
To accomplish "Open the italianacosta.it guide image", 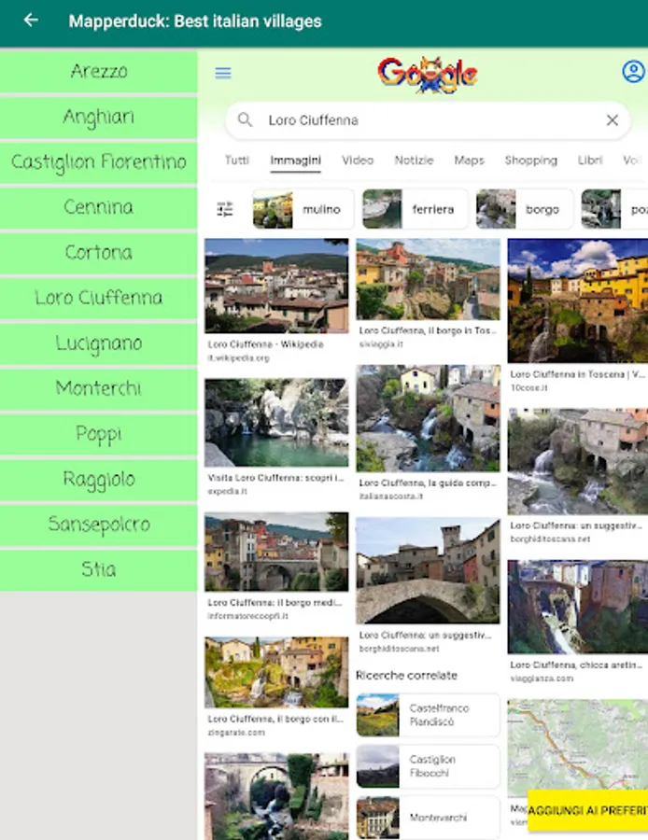I will (428, 418).
